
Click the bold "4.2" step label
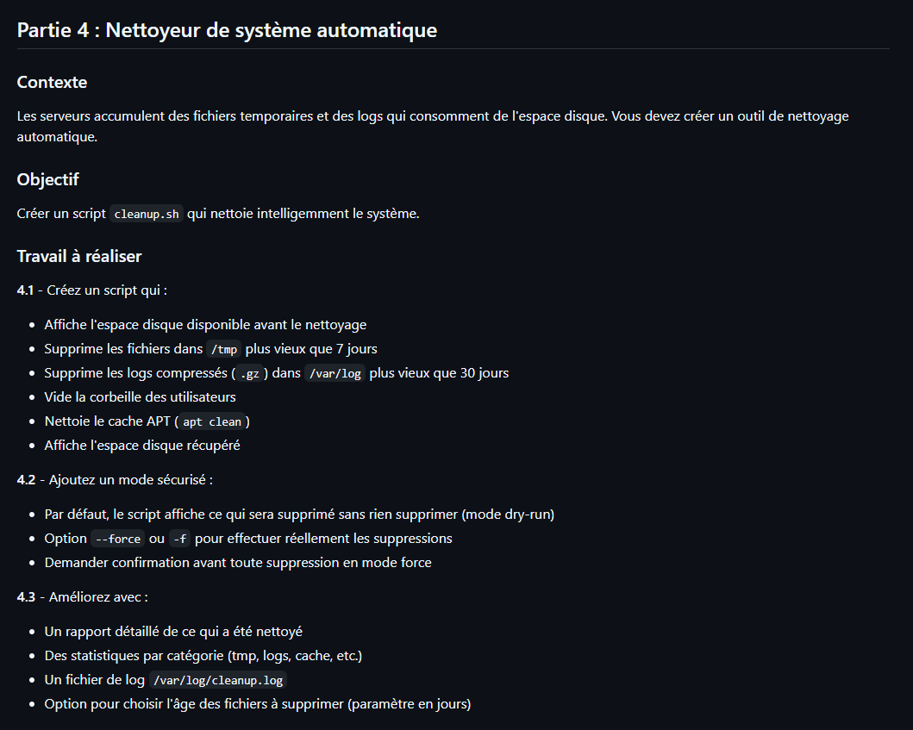pos(26,479)
